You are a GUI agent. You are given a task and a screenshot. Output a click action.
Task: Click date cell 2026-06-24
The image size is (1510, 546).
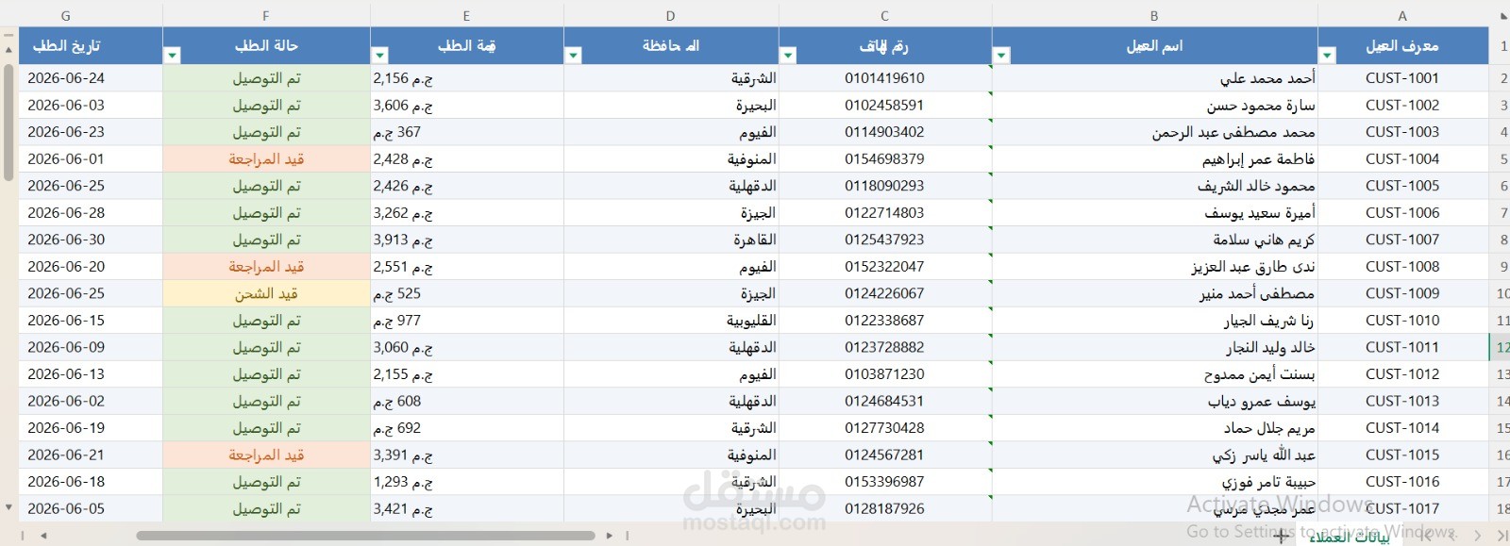(x=91, y=78)
